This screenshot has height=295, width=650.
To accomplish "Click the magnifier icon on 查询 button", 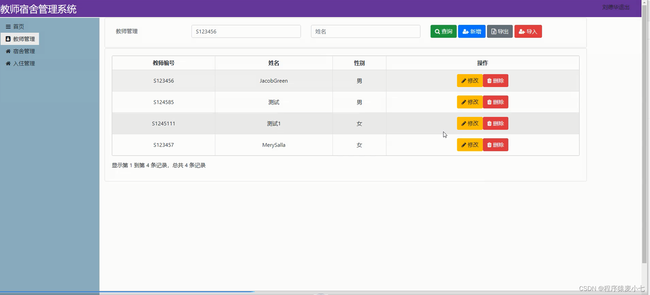I will point(437,31).
